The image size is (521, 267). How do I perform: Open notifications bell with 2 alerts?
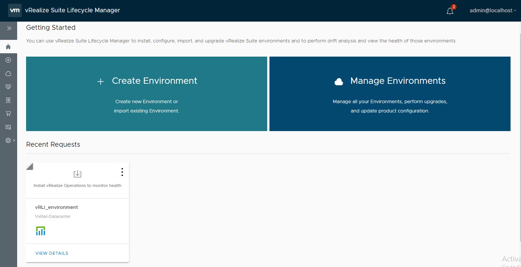[x=450, y=11]
